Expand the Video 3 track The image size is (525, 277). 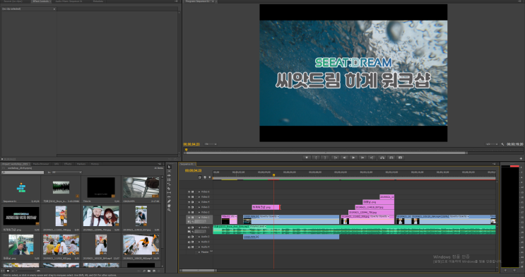[199, 207]
